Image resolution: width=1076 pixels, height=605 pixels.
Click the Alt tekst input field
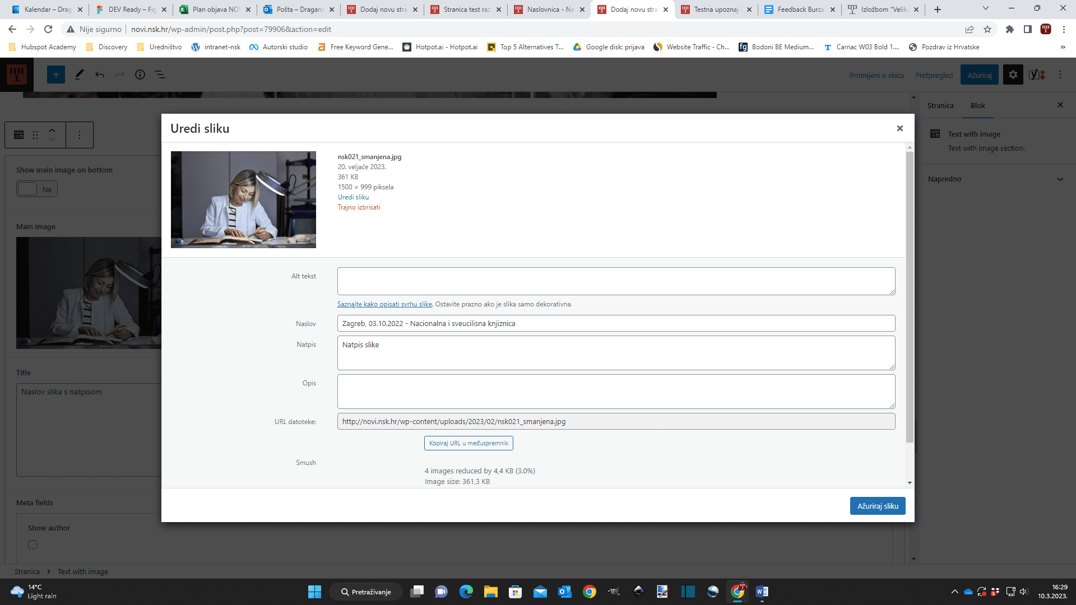tap(615, 281)
